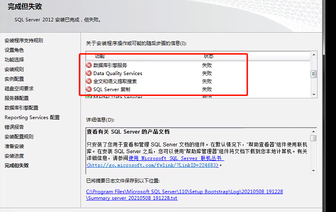This screenshot has height=212, width=336.
Task: Click the feature list scrollbar thumb
Action: click(313, 74)
